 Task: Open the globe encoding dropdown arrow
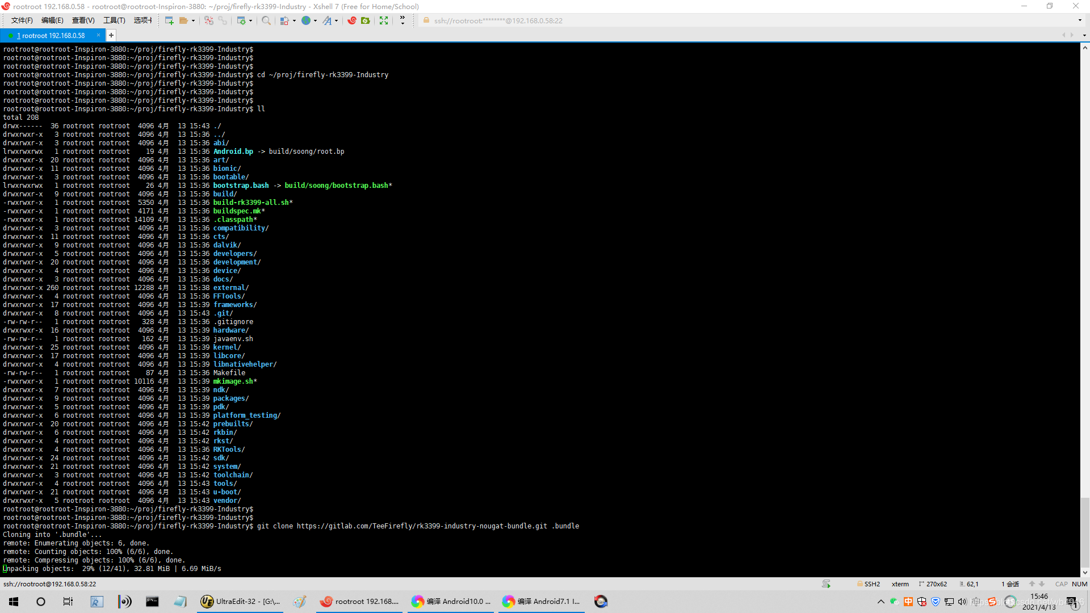(x=315, y=20)
